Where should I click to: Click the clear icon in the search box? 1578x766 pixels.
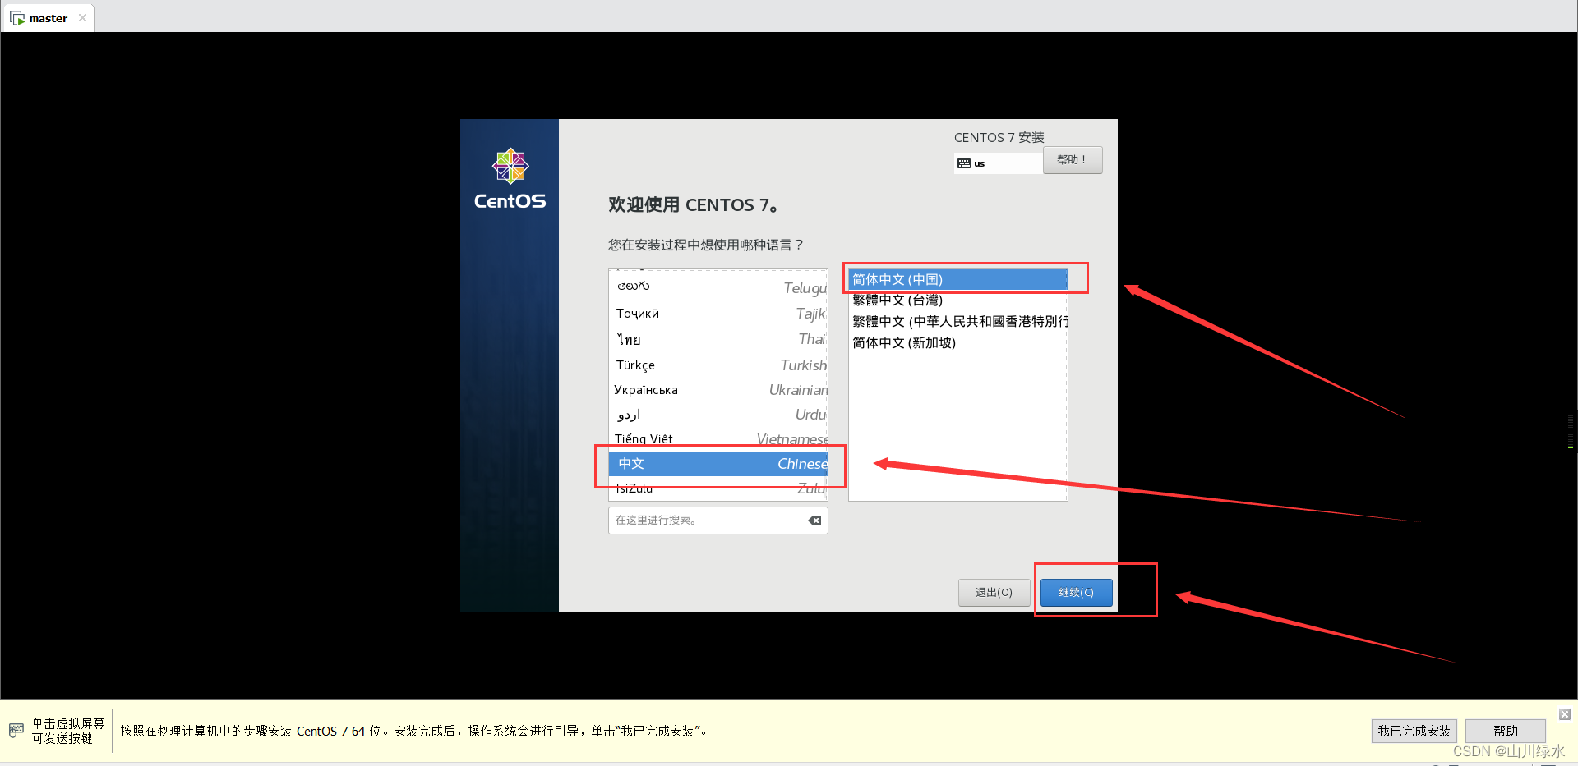814,520
